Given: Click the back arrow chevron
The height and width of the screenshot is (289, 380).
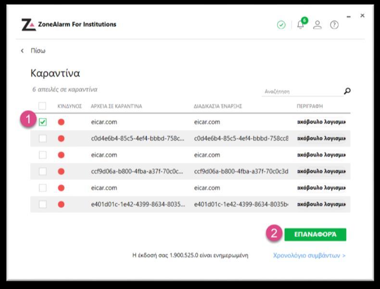Looking at the screenshot, I should point(22,51).
